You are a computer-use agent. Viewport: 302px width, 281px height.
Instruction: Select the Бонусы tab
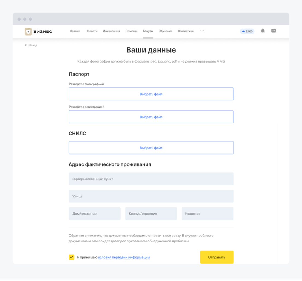pos(148,31)
